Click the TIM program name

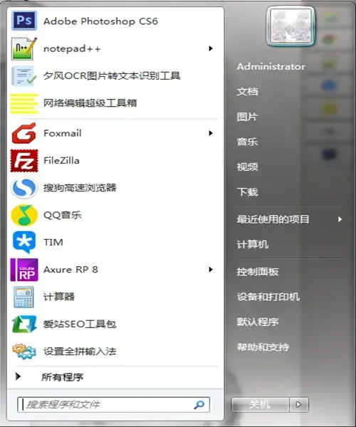(x=53, y=242)
